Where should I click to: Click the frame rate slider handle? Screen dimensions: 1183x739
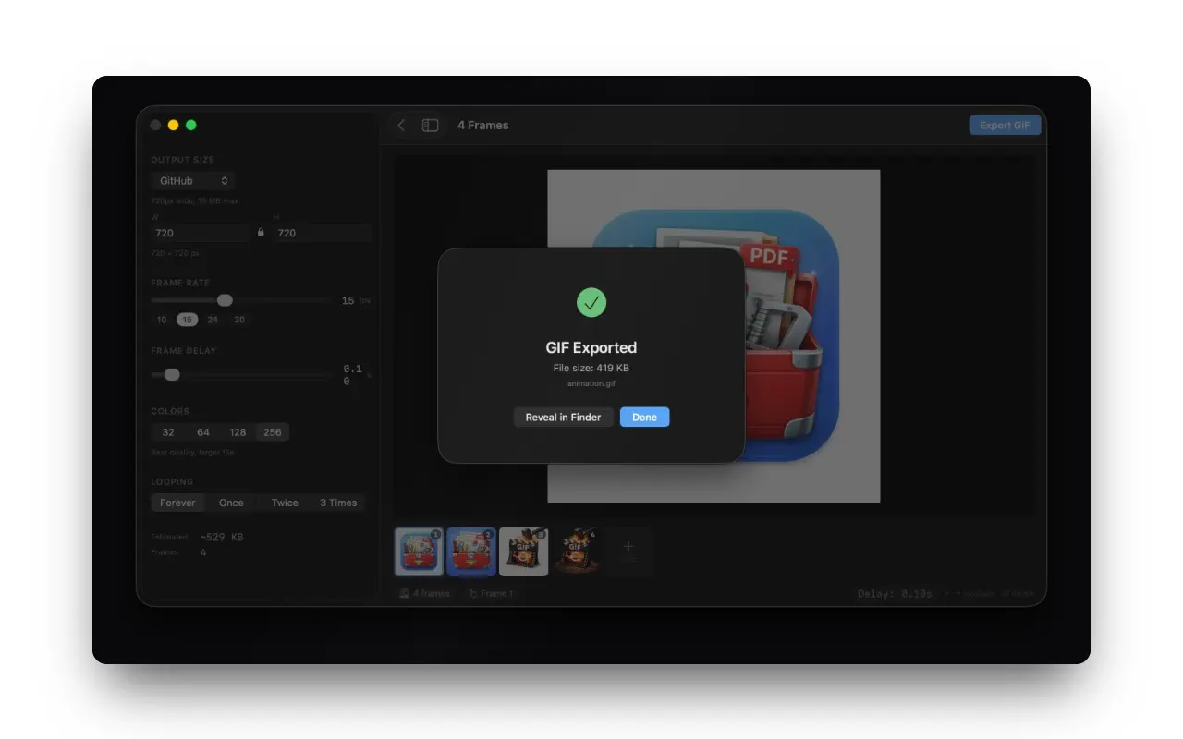pyautogui.click(x=225, y=300)
